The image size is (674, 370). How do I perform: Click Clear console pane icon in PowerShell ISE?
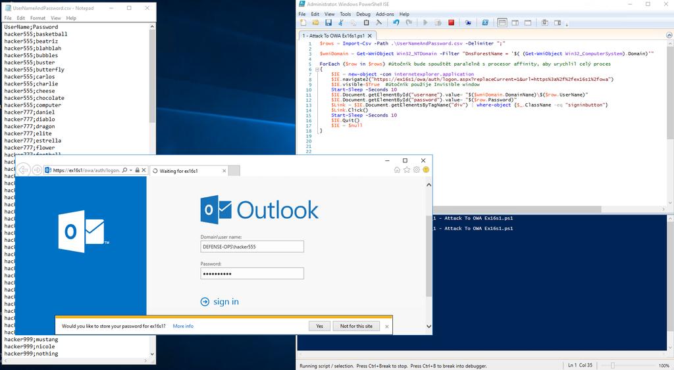378,23
